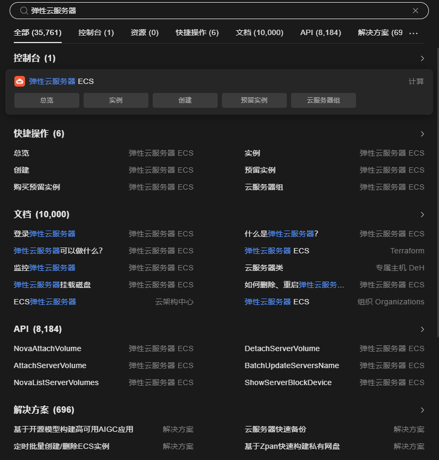Open 云服务器组 quick action row
The height and width of the screenshot is (460, 439).
point(334,187)
